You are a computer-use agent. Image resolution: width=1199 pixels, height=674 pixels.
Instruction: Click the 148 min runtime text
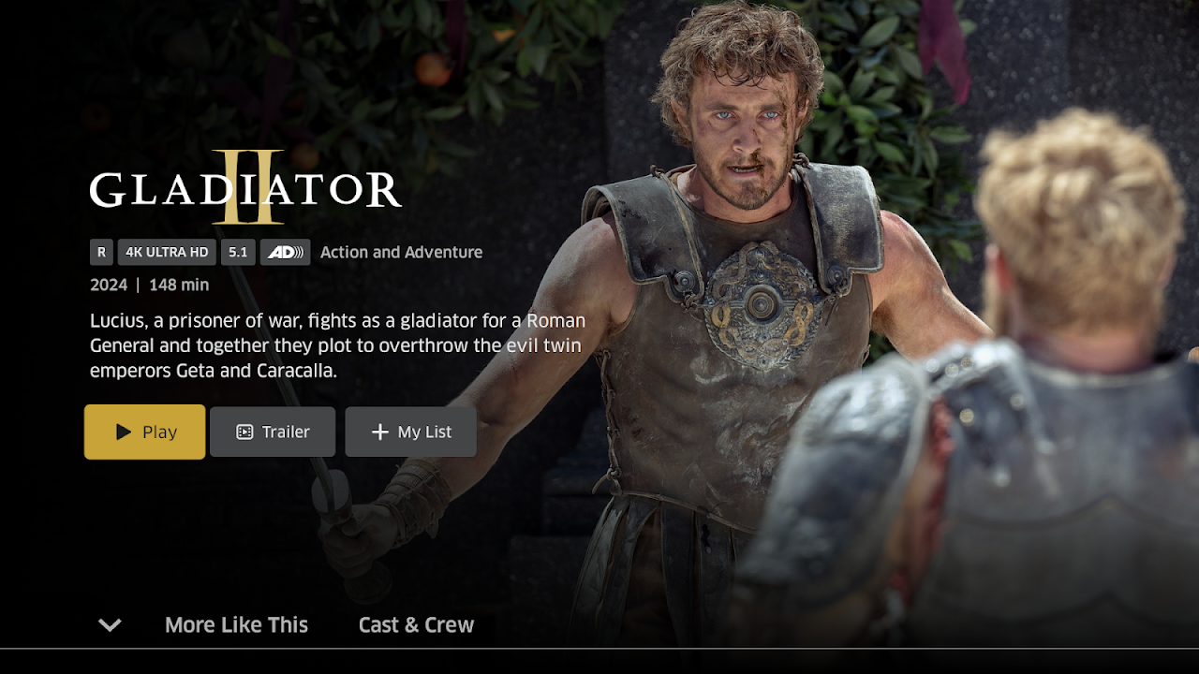click(x=179, y=285)
